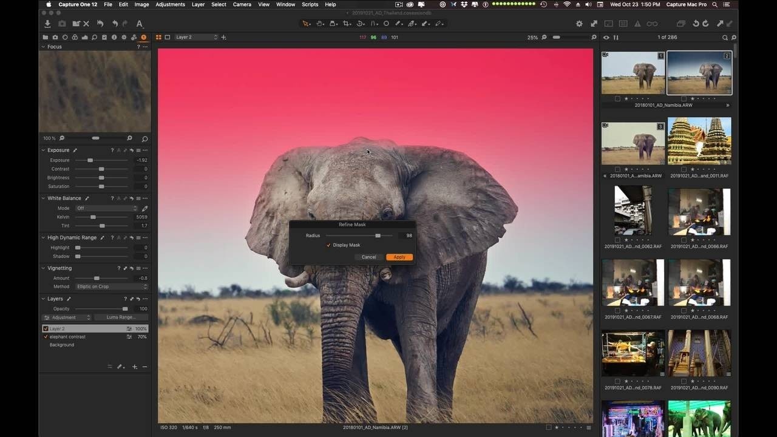Collapse the White Balance panel

43,198
